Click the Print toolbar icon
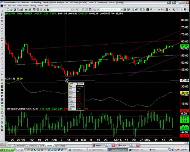Screen dimensions: 190x152 30,9
